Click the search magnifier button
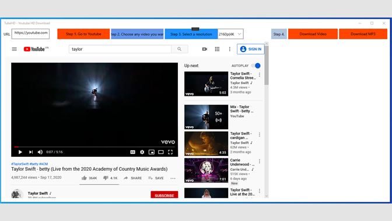392x221 pixels. (x=179, y=49)
